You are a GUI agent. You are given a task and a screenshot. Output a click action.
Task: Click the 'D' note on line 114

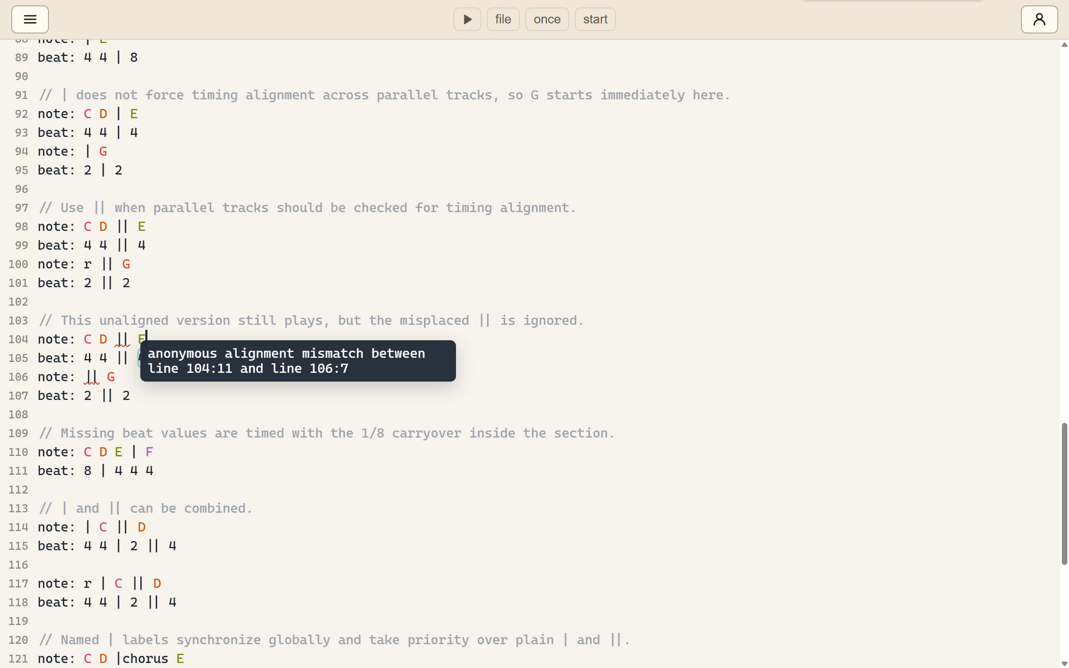tap(142, 527)
